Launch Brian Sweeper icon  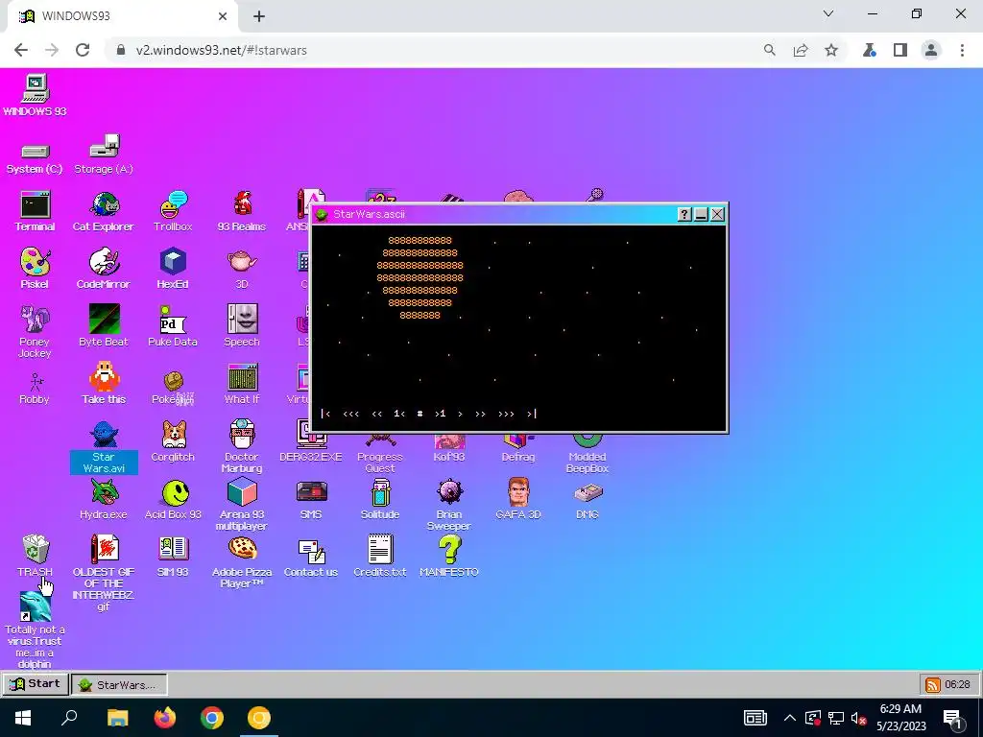click(x=449, y=492)
